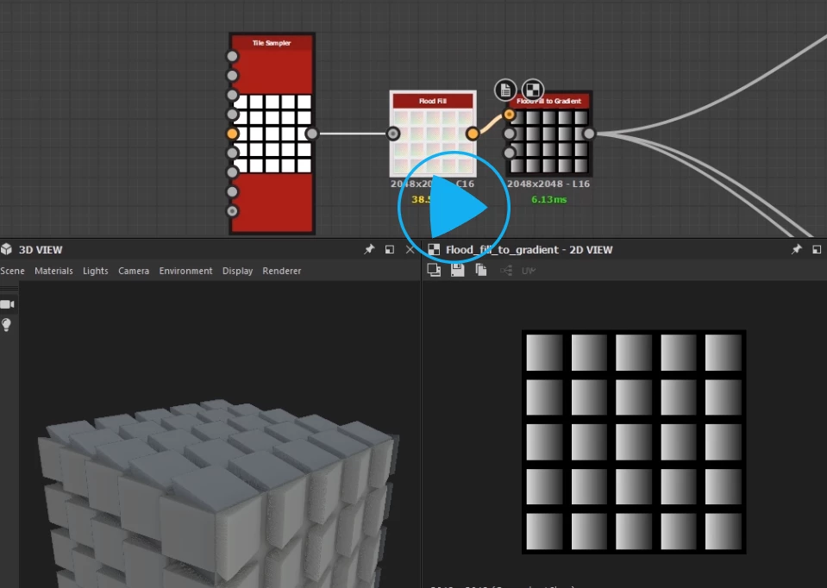Screen dimensions: 827x588
Task: Open the Lights menu
Action: click(x=96, y=271)
